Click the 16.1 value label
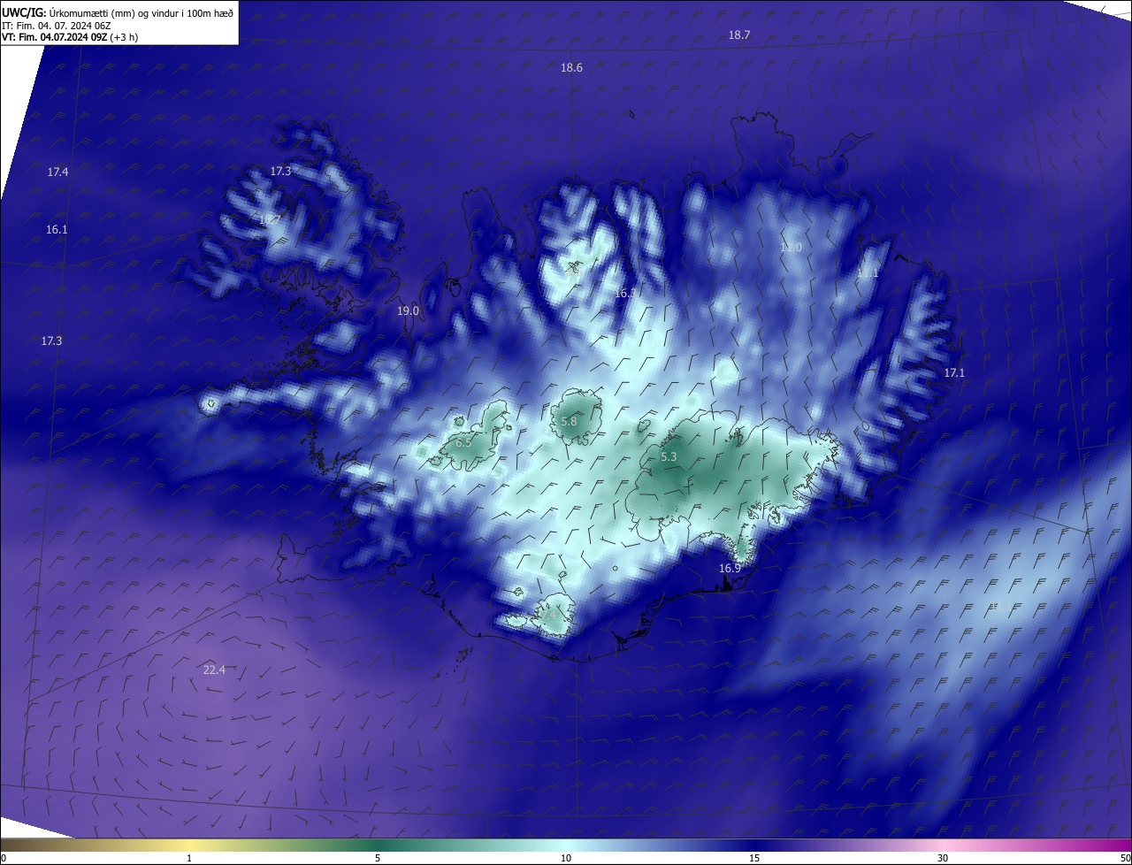Image resolution: width=1132 pixels, height=865 pixels. (57, 229)
